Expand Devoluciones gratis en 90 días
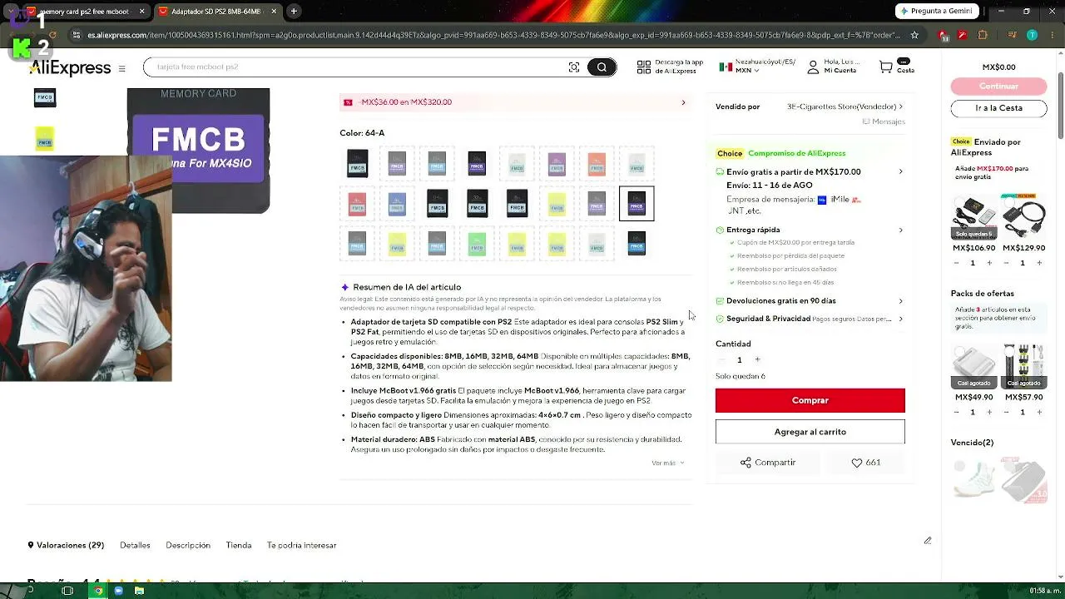 900,301
